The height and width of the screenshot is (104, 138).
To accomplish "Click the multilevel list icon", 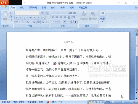I will 65,13.
